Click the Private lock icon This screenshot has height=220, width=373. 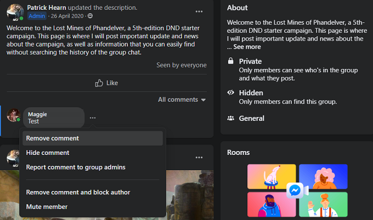(231, 62)
